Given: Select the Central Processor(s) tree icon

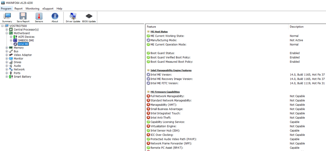Looking at the screenshot, I should (x=11, y=30).
